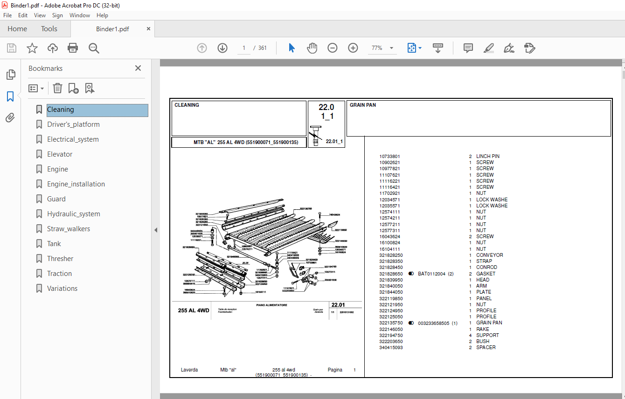Click the SPACER entry in parts list
Image resolution: width=625 pixels, height=399 pixels.
click(x=486, y=347)
